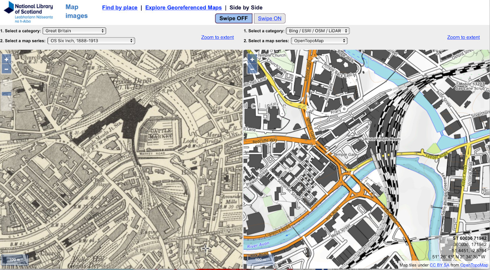Click right map Zoom to extent link
The width and height of the screenshot is (490, 270).
463,37
